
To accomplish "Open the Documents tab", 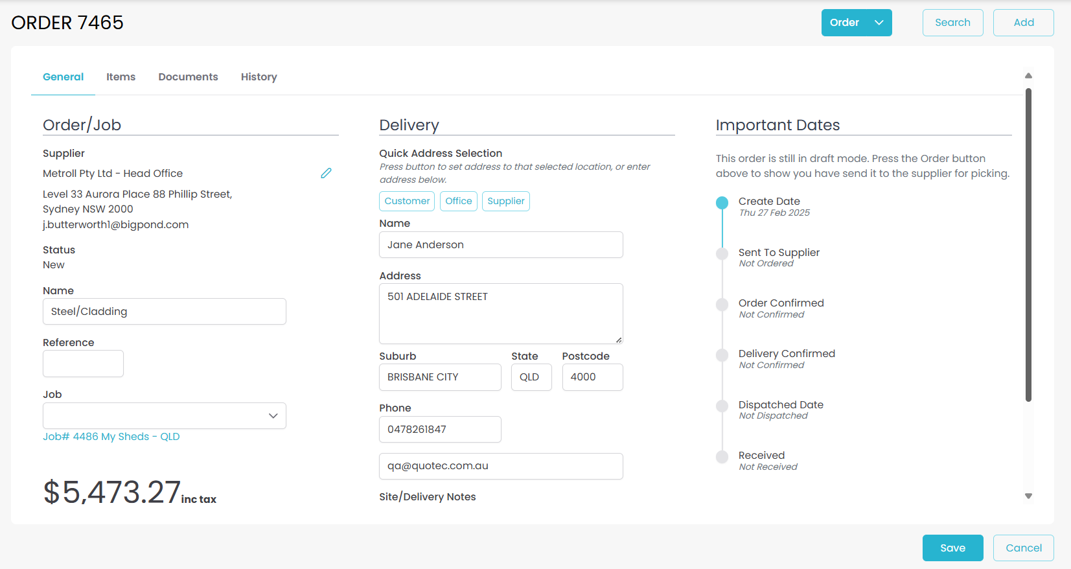I will click(188, 77).
